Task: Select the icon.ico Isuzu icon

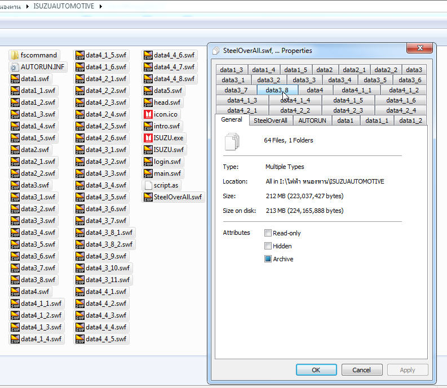Action: (148, 114)
